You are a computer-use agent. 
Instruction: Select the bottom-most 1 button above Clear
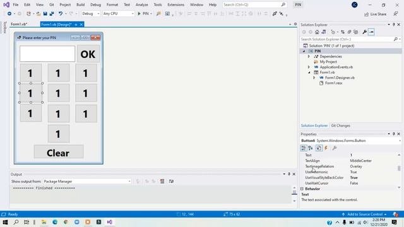click(x=59, y=134)
